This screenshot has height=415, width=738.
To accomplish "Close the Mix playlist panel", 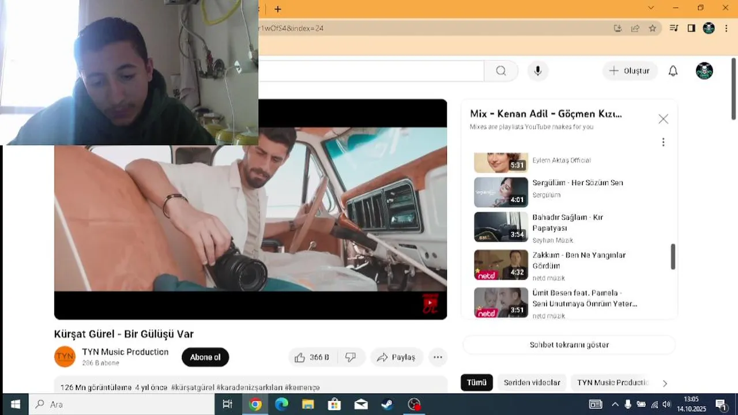I will tap(663, 119).
